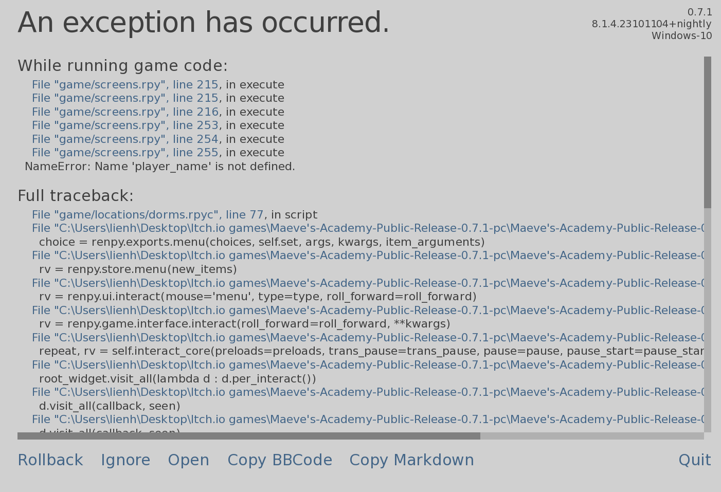Click the Rollback button
This screenshot has width=721, height=492.
pyautogui.click(x=50, y=460)
